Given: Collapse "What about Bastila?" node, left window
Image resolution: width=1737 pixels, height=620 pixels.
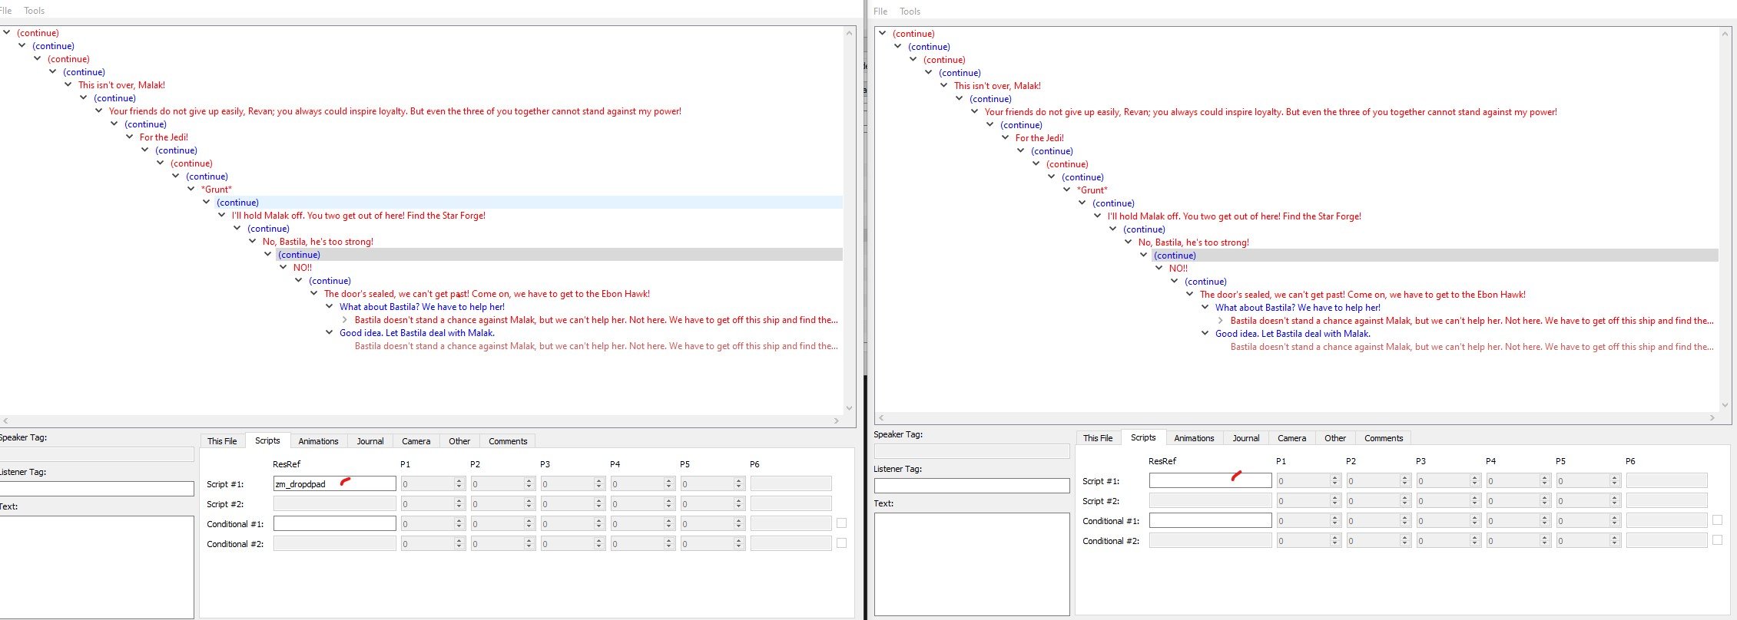Looking at the screenshot, I should tap(330, 307).
